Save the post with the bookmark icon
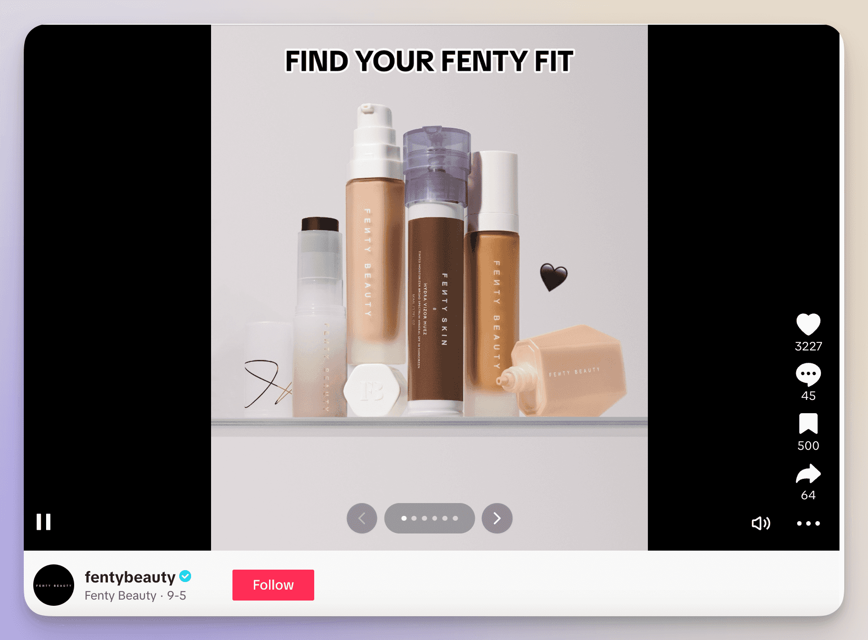 point(808,424)
